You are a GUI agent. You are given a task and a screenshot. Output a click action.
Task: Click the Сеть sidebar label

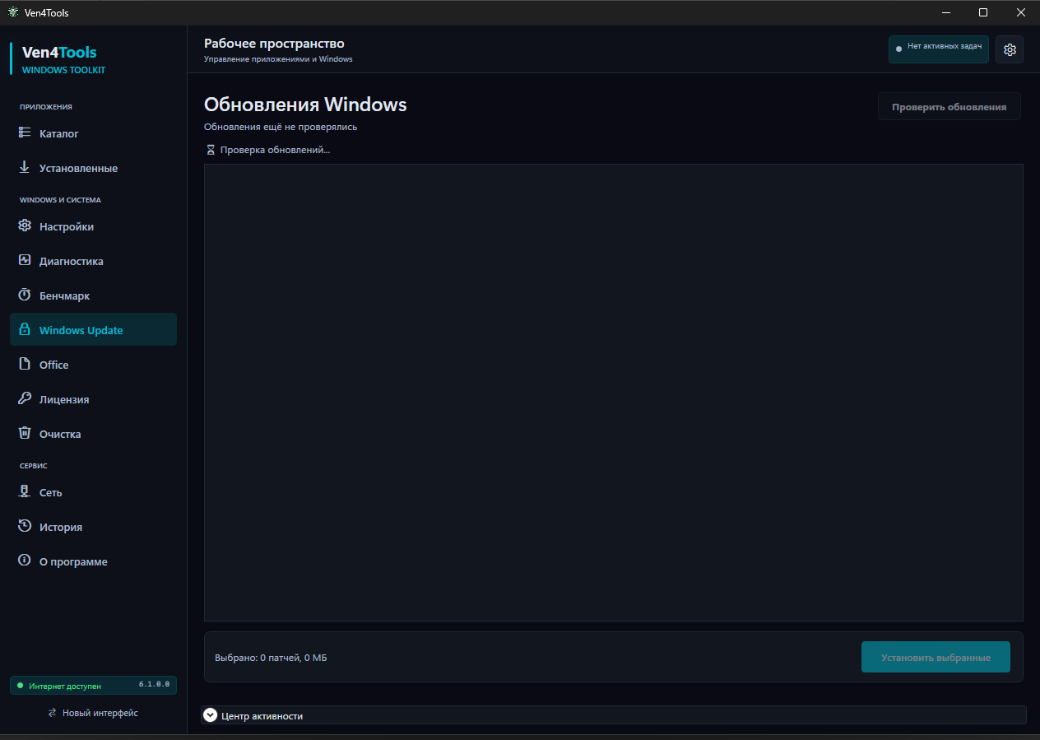[51, 492]
